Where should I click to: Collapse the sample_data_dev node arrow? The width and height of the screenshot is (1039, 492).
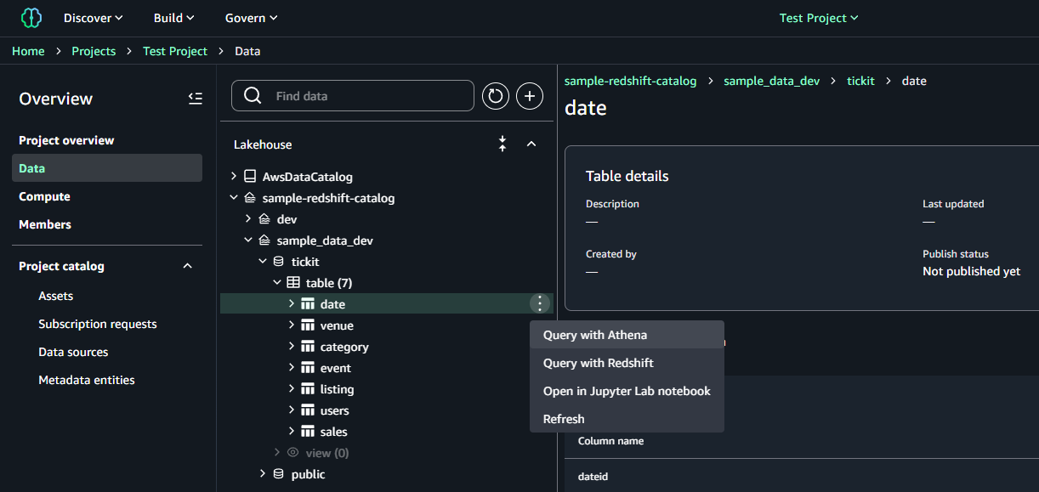[248, 240]
